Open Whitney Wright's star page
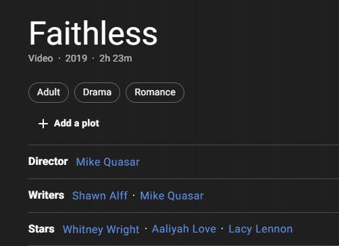 coord(101,229)
